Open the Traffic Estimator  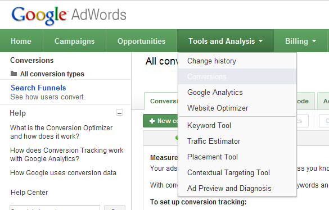[237, 141]
